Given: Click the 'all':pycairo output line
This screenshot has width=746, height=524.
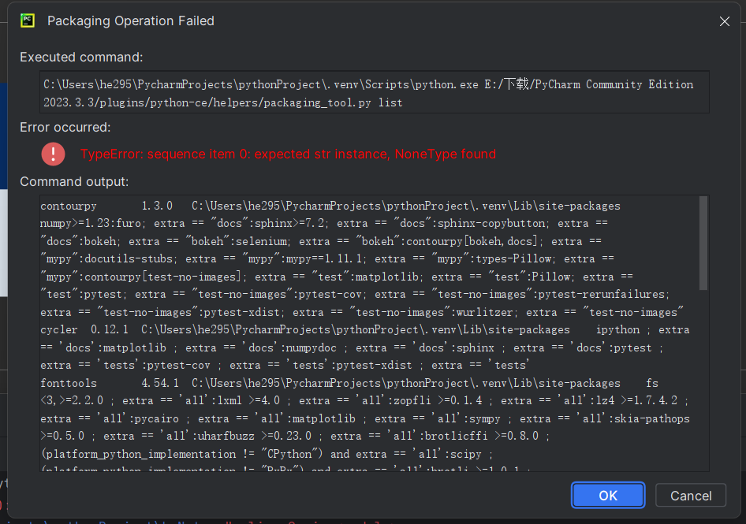Looking at the screenshot, I should (365, 419).
